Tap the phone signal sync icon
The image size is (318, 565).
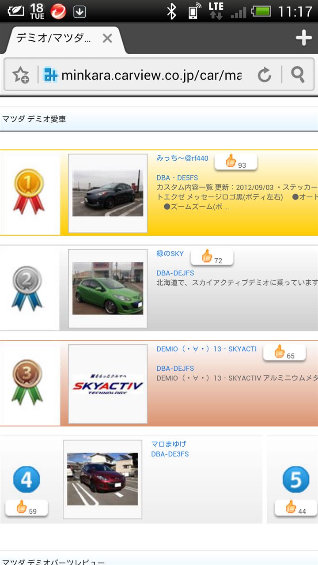194,11
